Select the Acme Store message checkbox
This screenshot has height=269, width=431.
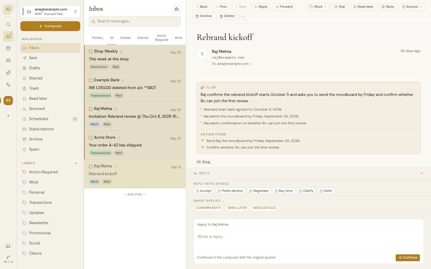pos(91,138)
